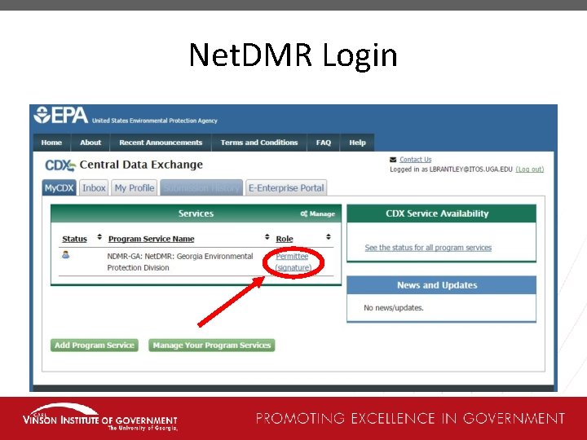Image resolution: width=587 pixels, height=440 pixels.
Task: Click the Add Program Service button
Action: (x=95, y=345)
